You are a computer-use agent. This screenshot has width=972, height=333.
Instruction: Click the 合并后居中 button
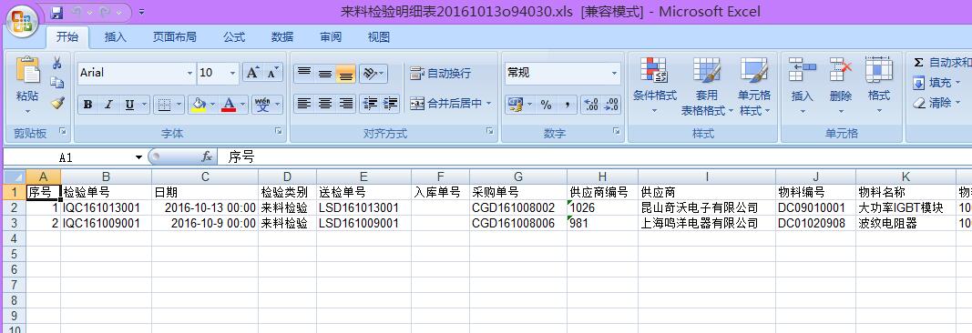coord(451,104)
